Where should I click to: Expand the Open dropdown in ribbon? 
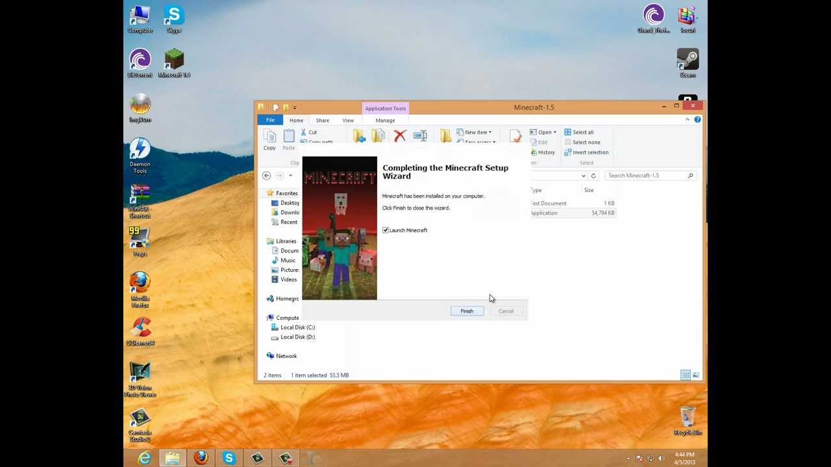[543, 132]
